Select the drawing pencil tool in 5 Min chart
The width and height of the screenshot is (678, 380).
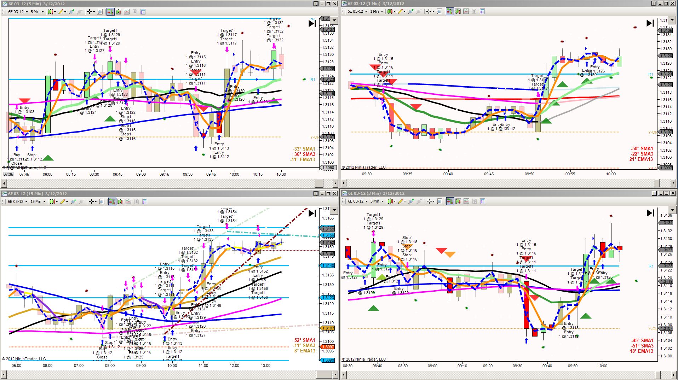(x=62, y=12)
